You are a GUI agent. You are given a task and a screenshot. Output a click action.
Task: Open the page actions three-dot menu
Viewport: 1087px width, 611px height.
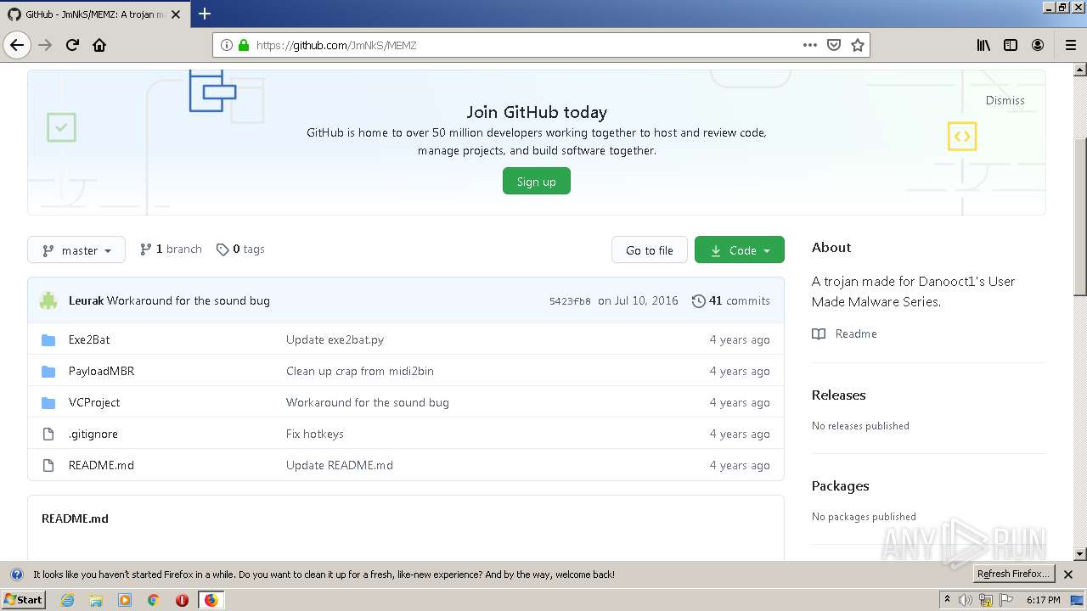810,45
